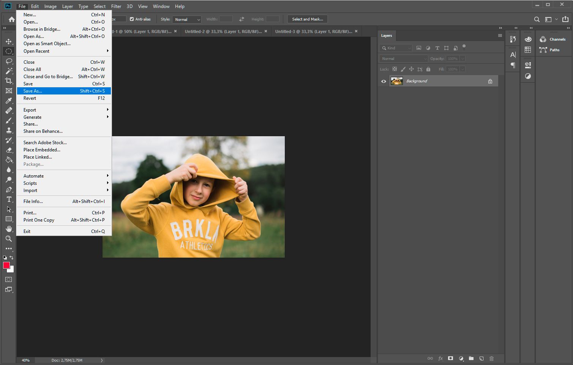
Task: Select the Horizontal Type tool
Action: point(9,199)
